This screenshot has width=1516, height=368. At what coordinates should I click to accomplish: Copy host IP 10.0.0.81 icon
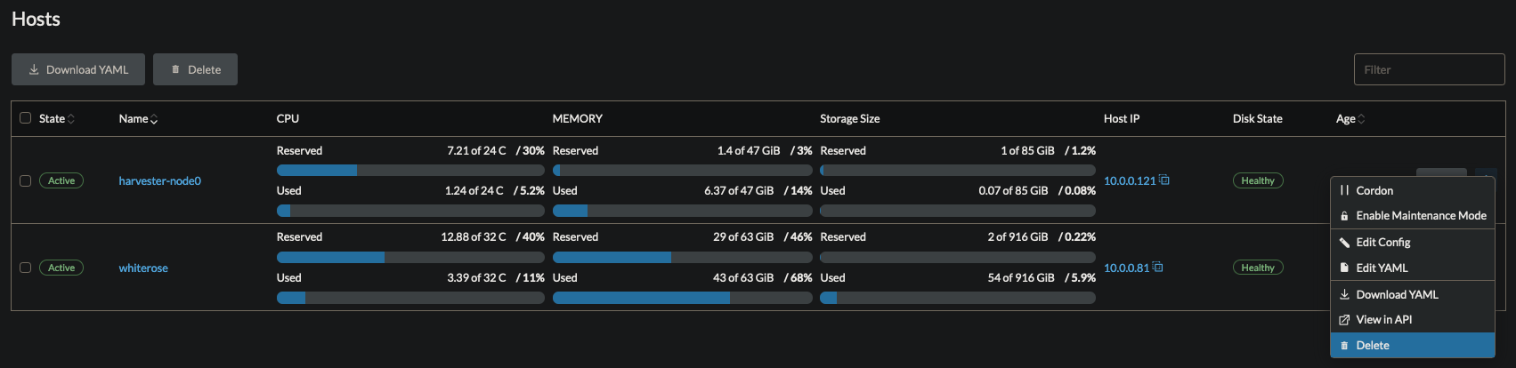(1158, 267)
